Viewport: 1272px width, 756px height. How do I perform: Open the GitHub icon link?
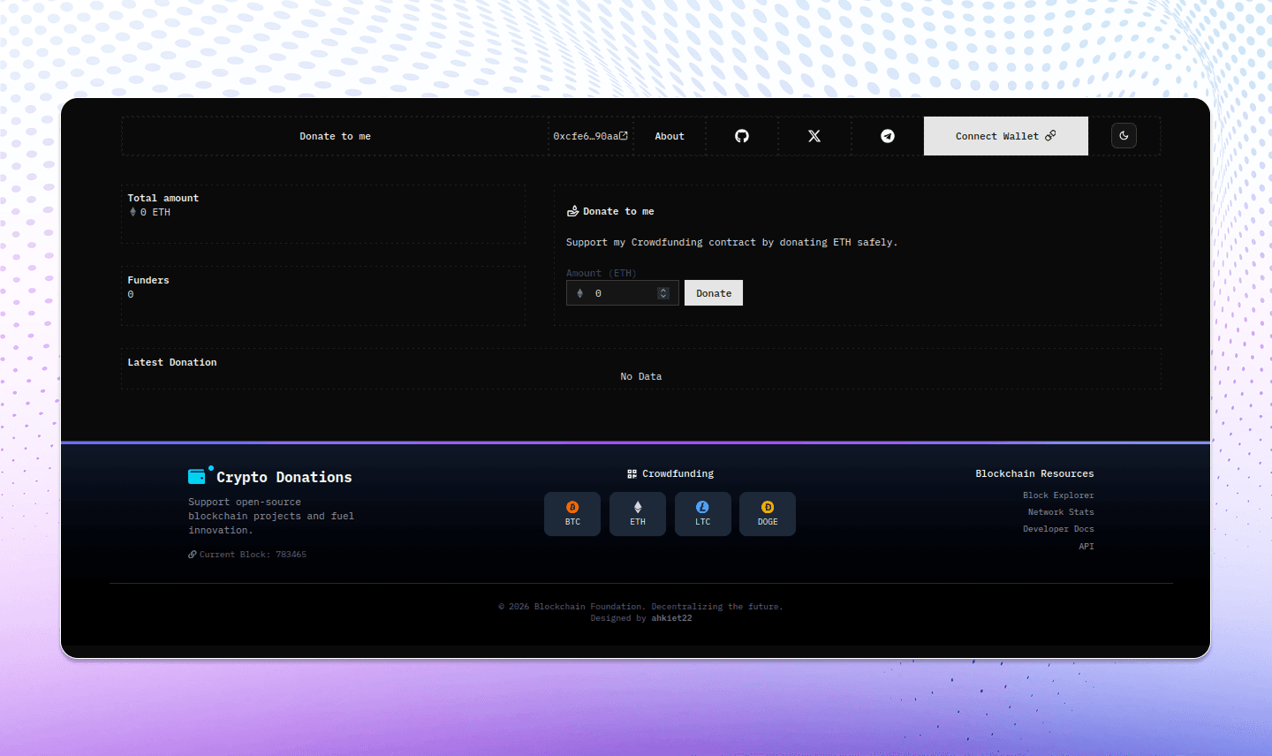pyautogui.click(x=742, y=136)
